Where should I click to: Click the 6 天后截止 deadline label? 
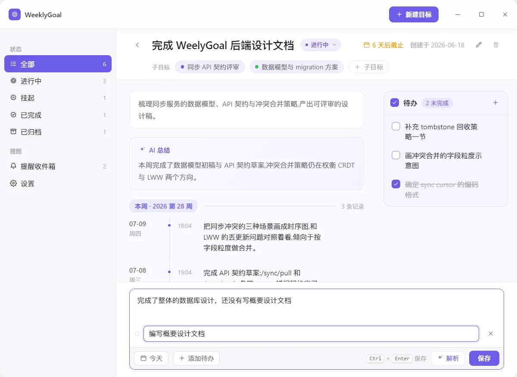[388, 45]
